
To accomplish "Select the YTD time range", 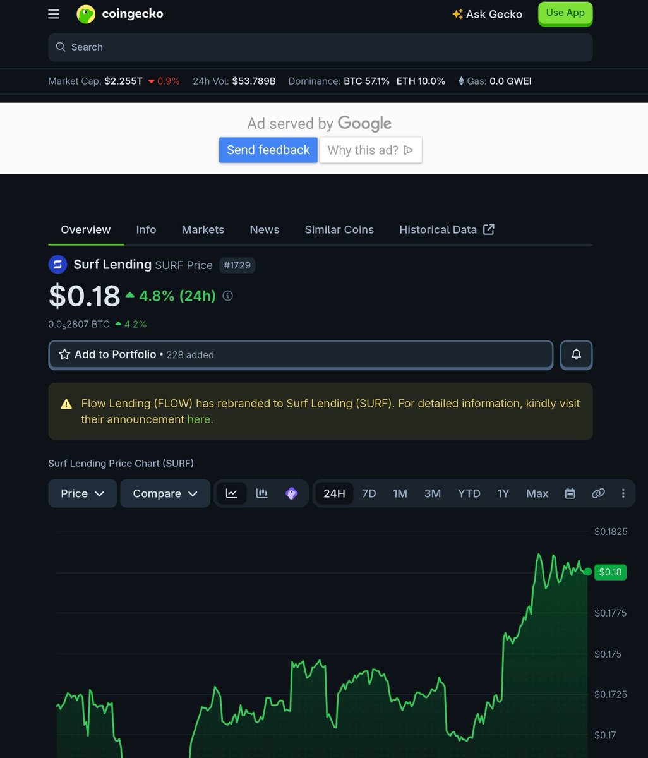I will 469,493.
